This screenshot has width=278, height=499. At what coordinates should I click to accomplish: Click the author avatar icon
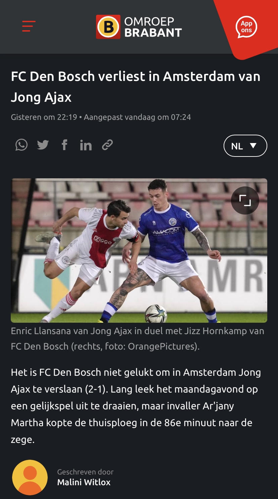(30, 478)
